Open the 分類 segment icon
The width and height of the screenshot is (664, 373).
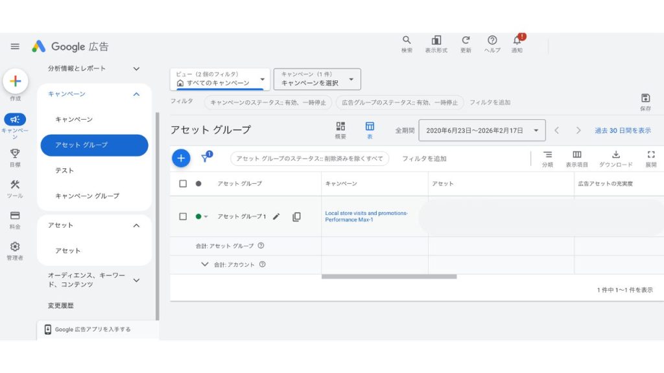coord(548,155)
